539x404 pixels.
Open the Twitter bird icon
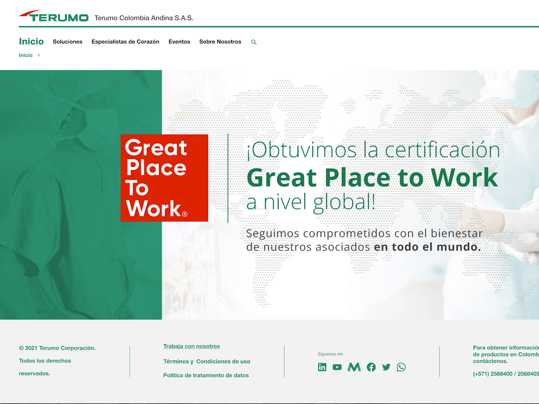[x=386, y=367]
